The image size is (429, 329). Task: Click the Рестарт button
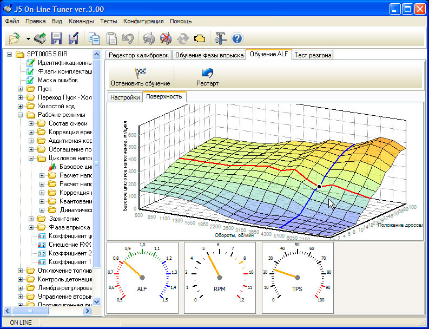coord(207,77)
